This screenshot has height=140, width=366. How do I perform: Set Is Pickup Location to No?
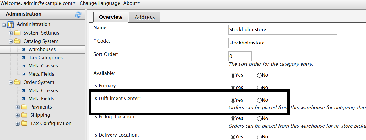(x=259, y=118)
